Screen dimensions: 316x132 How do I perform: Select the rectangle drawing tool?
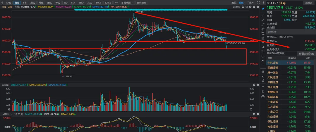(x=263, y=33)
